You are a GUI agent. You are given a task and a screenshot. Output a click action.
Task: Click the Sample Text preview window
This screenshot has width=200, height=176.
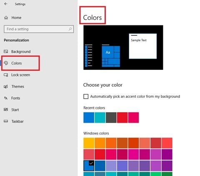click(143, 46)
